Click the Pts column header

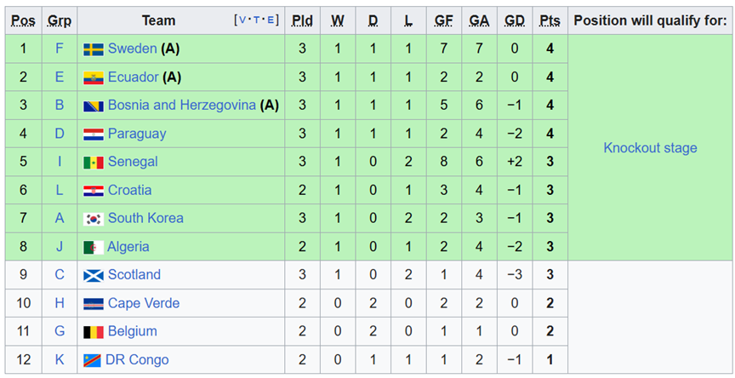[550, 20]
